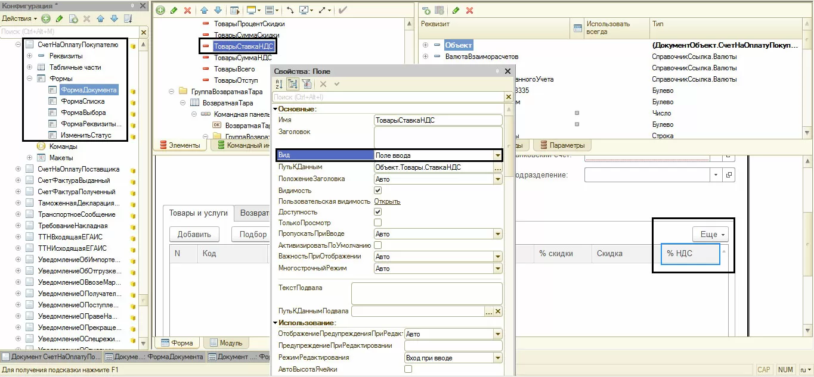814x377 pixels.
Task: Clear the ПутьКДаннымПодвала field with its X button
Action: click(x=498, y=311)
